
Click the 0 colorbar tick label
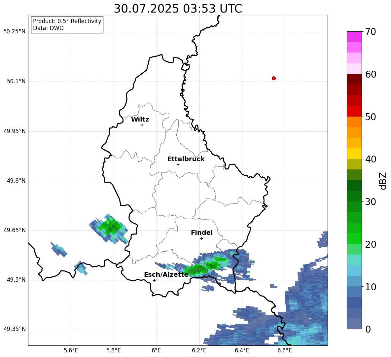[368, 329]
